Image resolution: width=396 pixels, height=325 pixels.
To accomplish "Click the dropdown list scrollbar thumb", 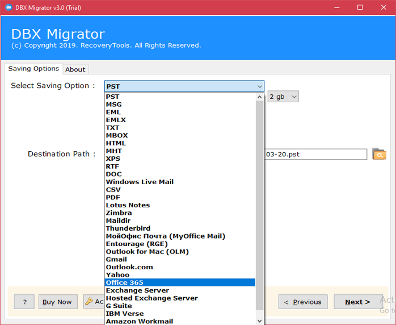I will click(x=259, y=205).
